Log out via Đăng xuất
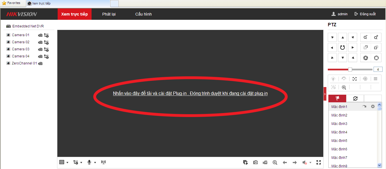The height and width of the screenshot is (169, 386). [x=365, y=14]
